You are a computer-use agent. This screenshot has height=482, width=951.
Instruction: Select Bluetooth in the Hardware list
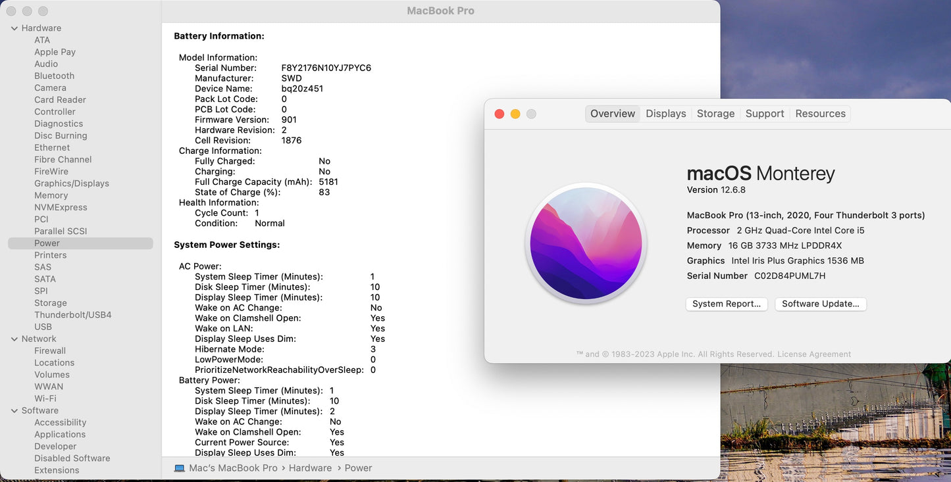[x=54, y=76]
